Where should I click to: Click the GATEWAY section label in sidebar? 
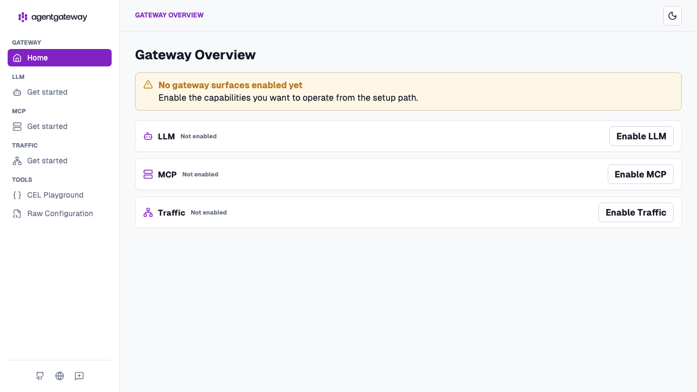click(27, 42)
